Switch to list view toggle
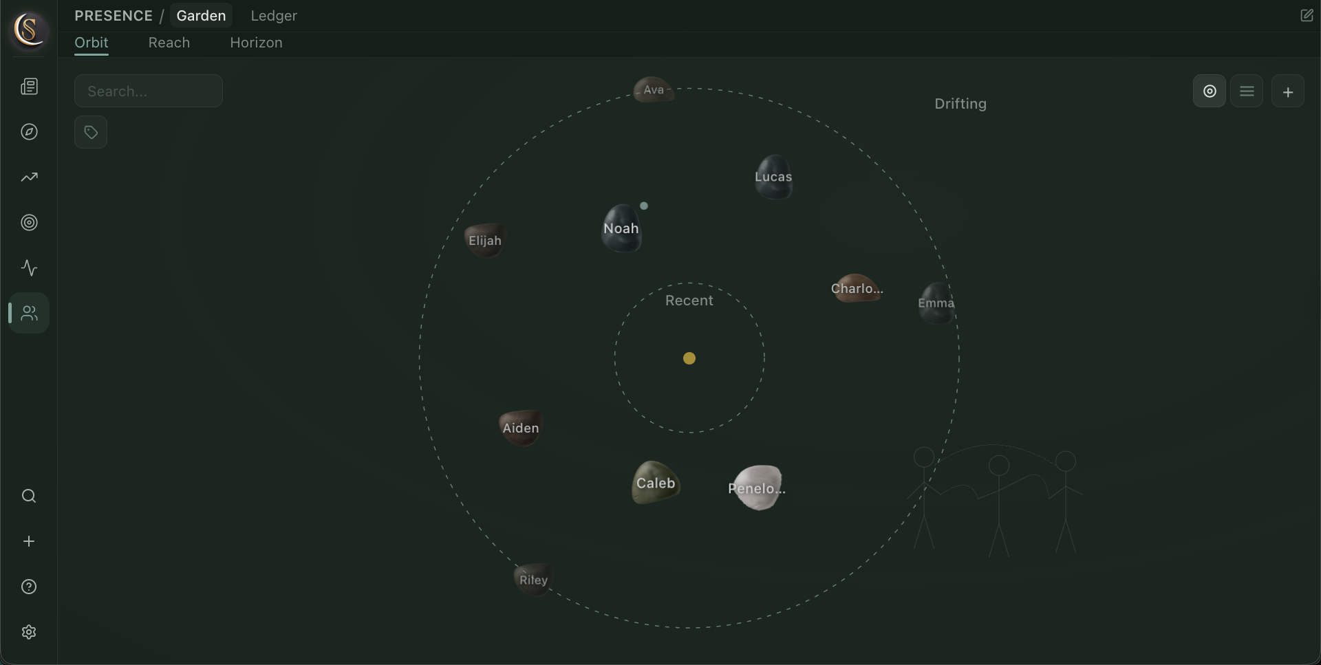The height and width of the screenshot is (665, 1321). pos(1246,91)
